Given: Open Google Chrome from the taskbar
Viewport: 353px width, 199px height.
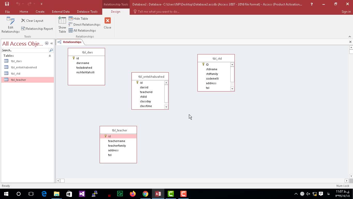Looking at the screenshot, I should pos(145,194).
